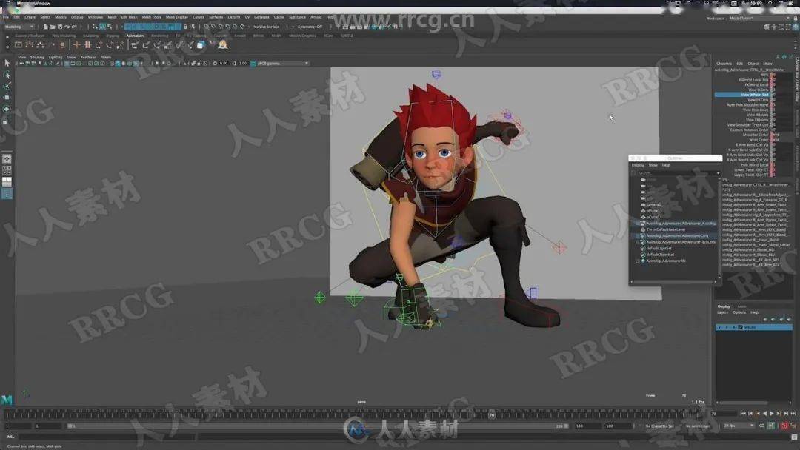
Task: Click the open scene folder icon
Action: (51, 27)
